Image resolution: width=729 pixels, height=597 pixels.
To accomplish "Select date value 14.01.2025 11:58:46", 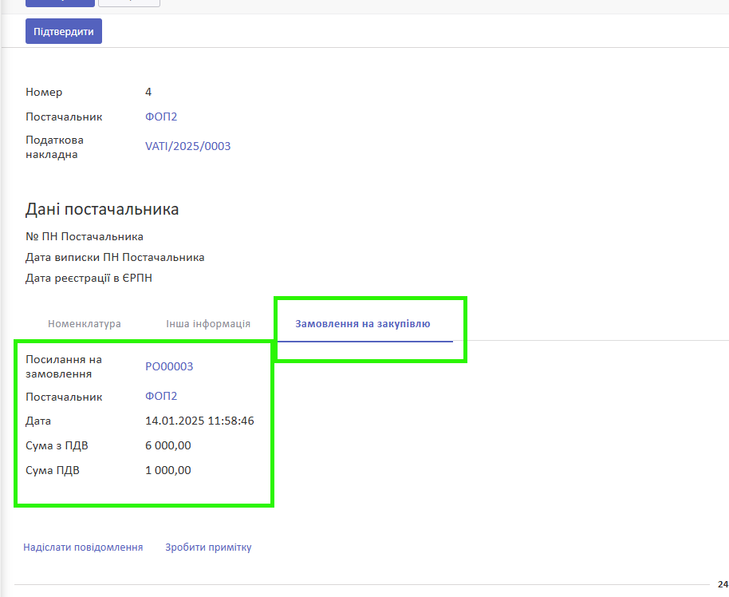I will pos(199,421).
